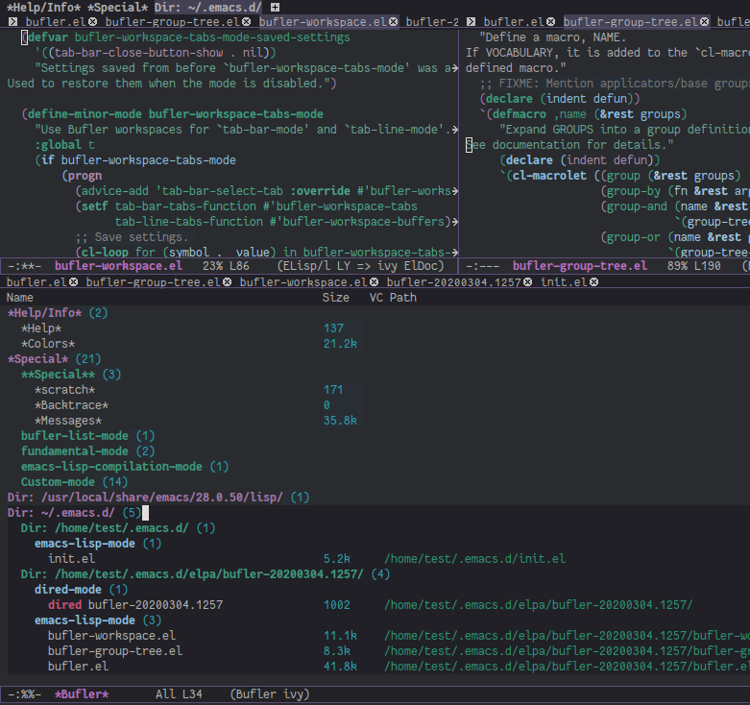The width and height of the screenshot is (750, 705).
Task: Collapse the *Help/Info* (2) group
Action: point(58,313)
